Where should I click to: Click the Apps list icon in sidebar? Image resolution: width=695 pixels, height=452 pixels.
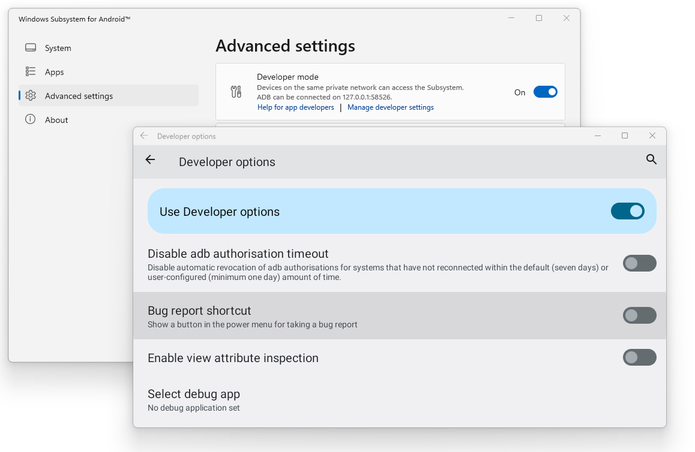pos(31,71)
